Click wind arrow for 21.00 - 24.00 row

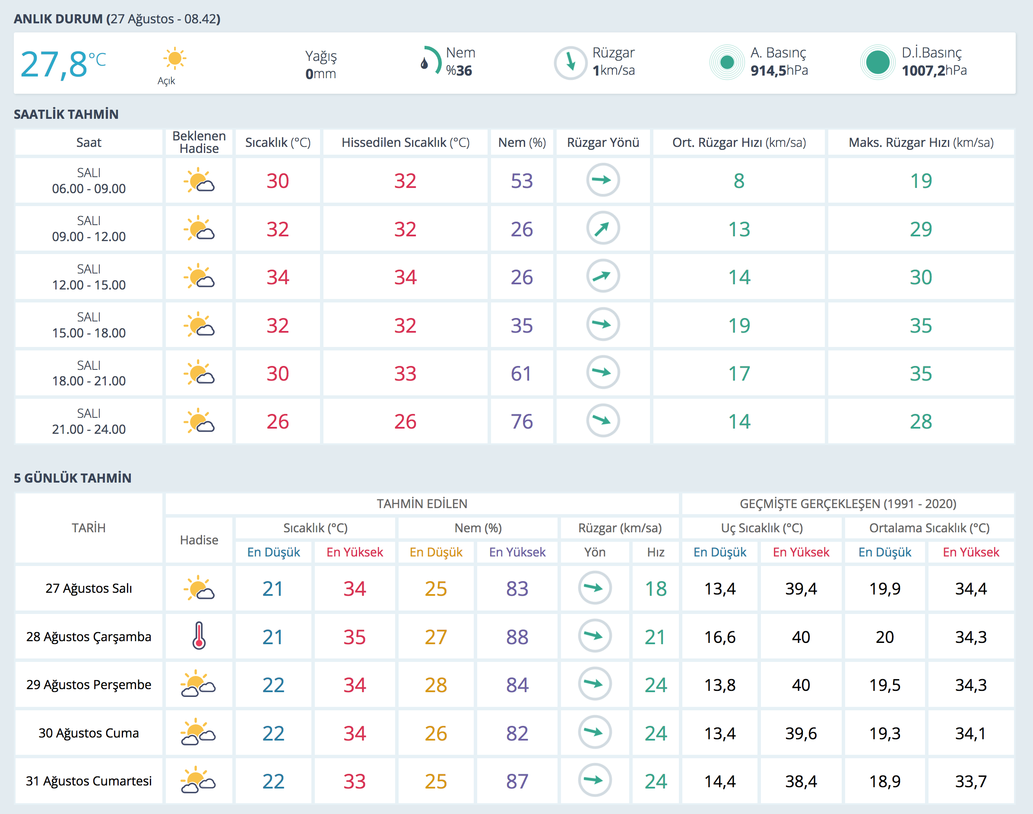pos(602,420)
